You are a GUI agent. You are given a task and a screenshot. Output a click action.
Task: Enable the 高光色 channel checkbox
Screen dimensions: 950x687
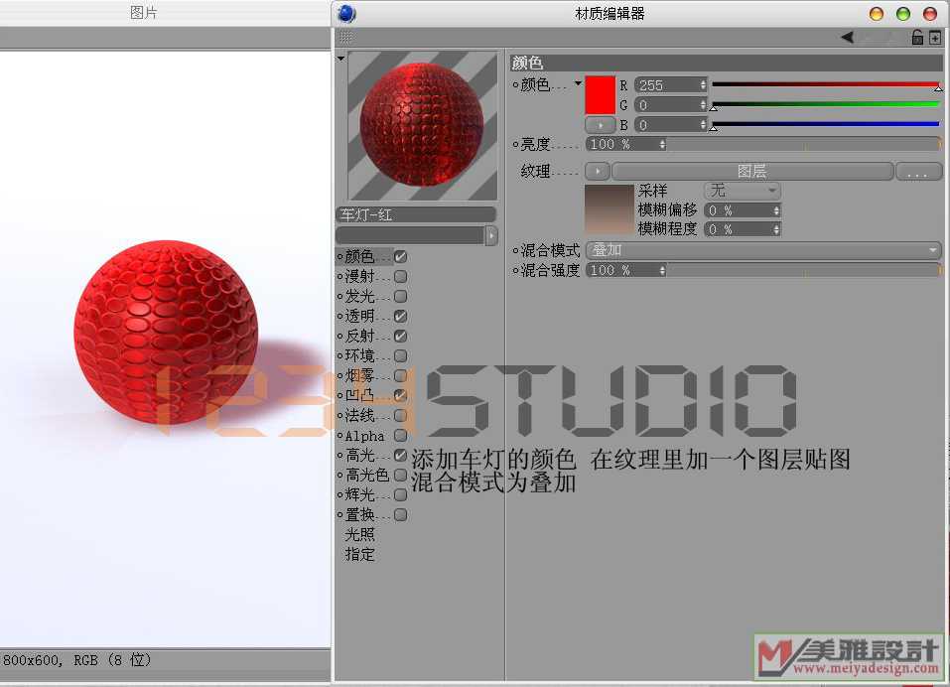[400, 475]
